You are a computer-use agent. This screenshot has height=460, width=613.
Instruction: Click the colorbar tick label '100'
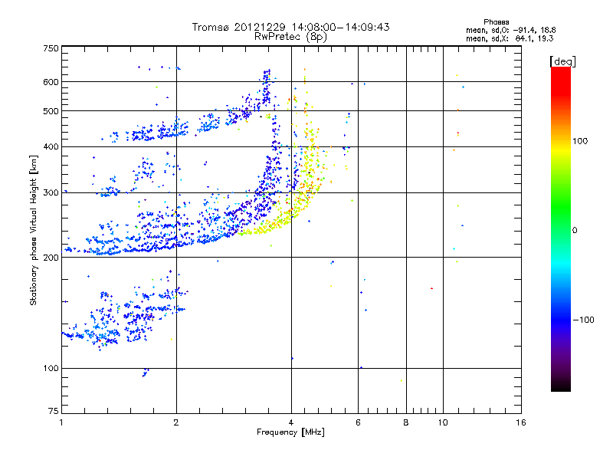(580, 141)
